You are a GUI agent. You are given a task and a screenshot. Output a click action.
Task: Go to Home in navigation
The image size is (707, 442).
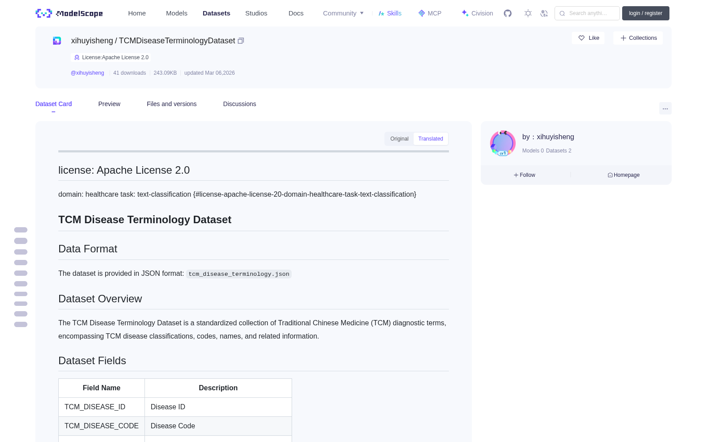(x=137, y=13)
